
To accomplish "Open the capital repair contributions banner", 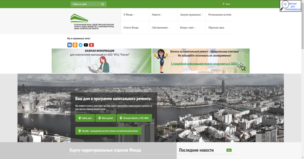I will click(x=201, y=61).
